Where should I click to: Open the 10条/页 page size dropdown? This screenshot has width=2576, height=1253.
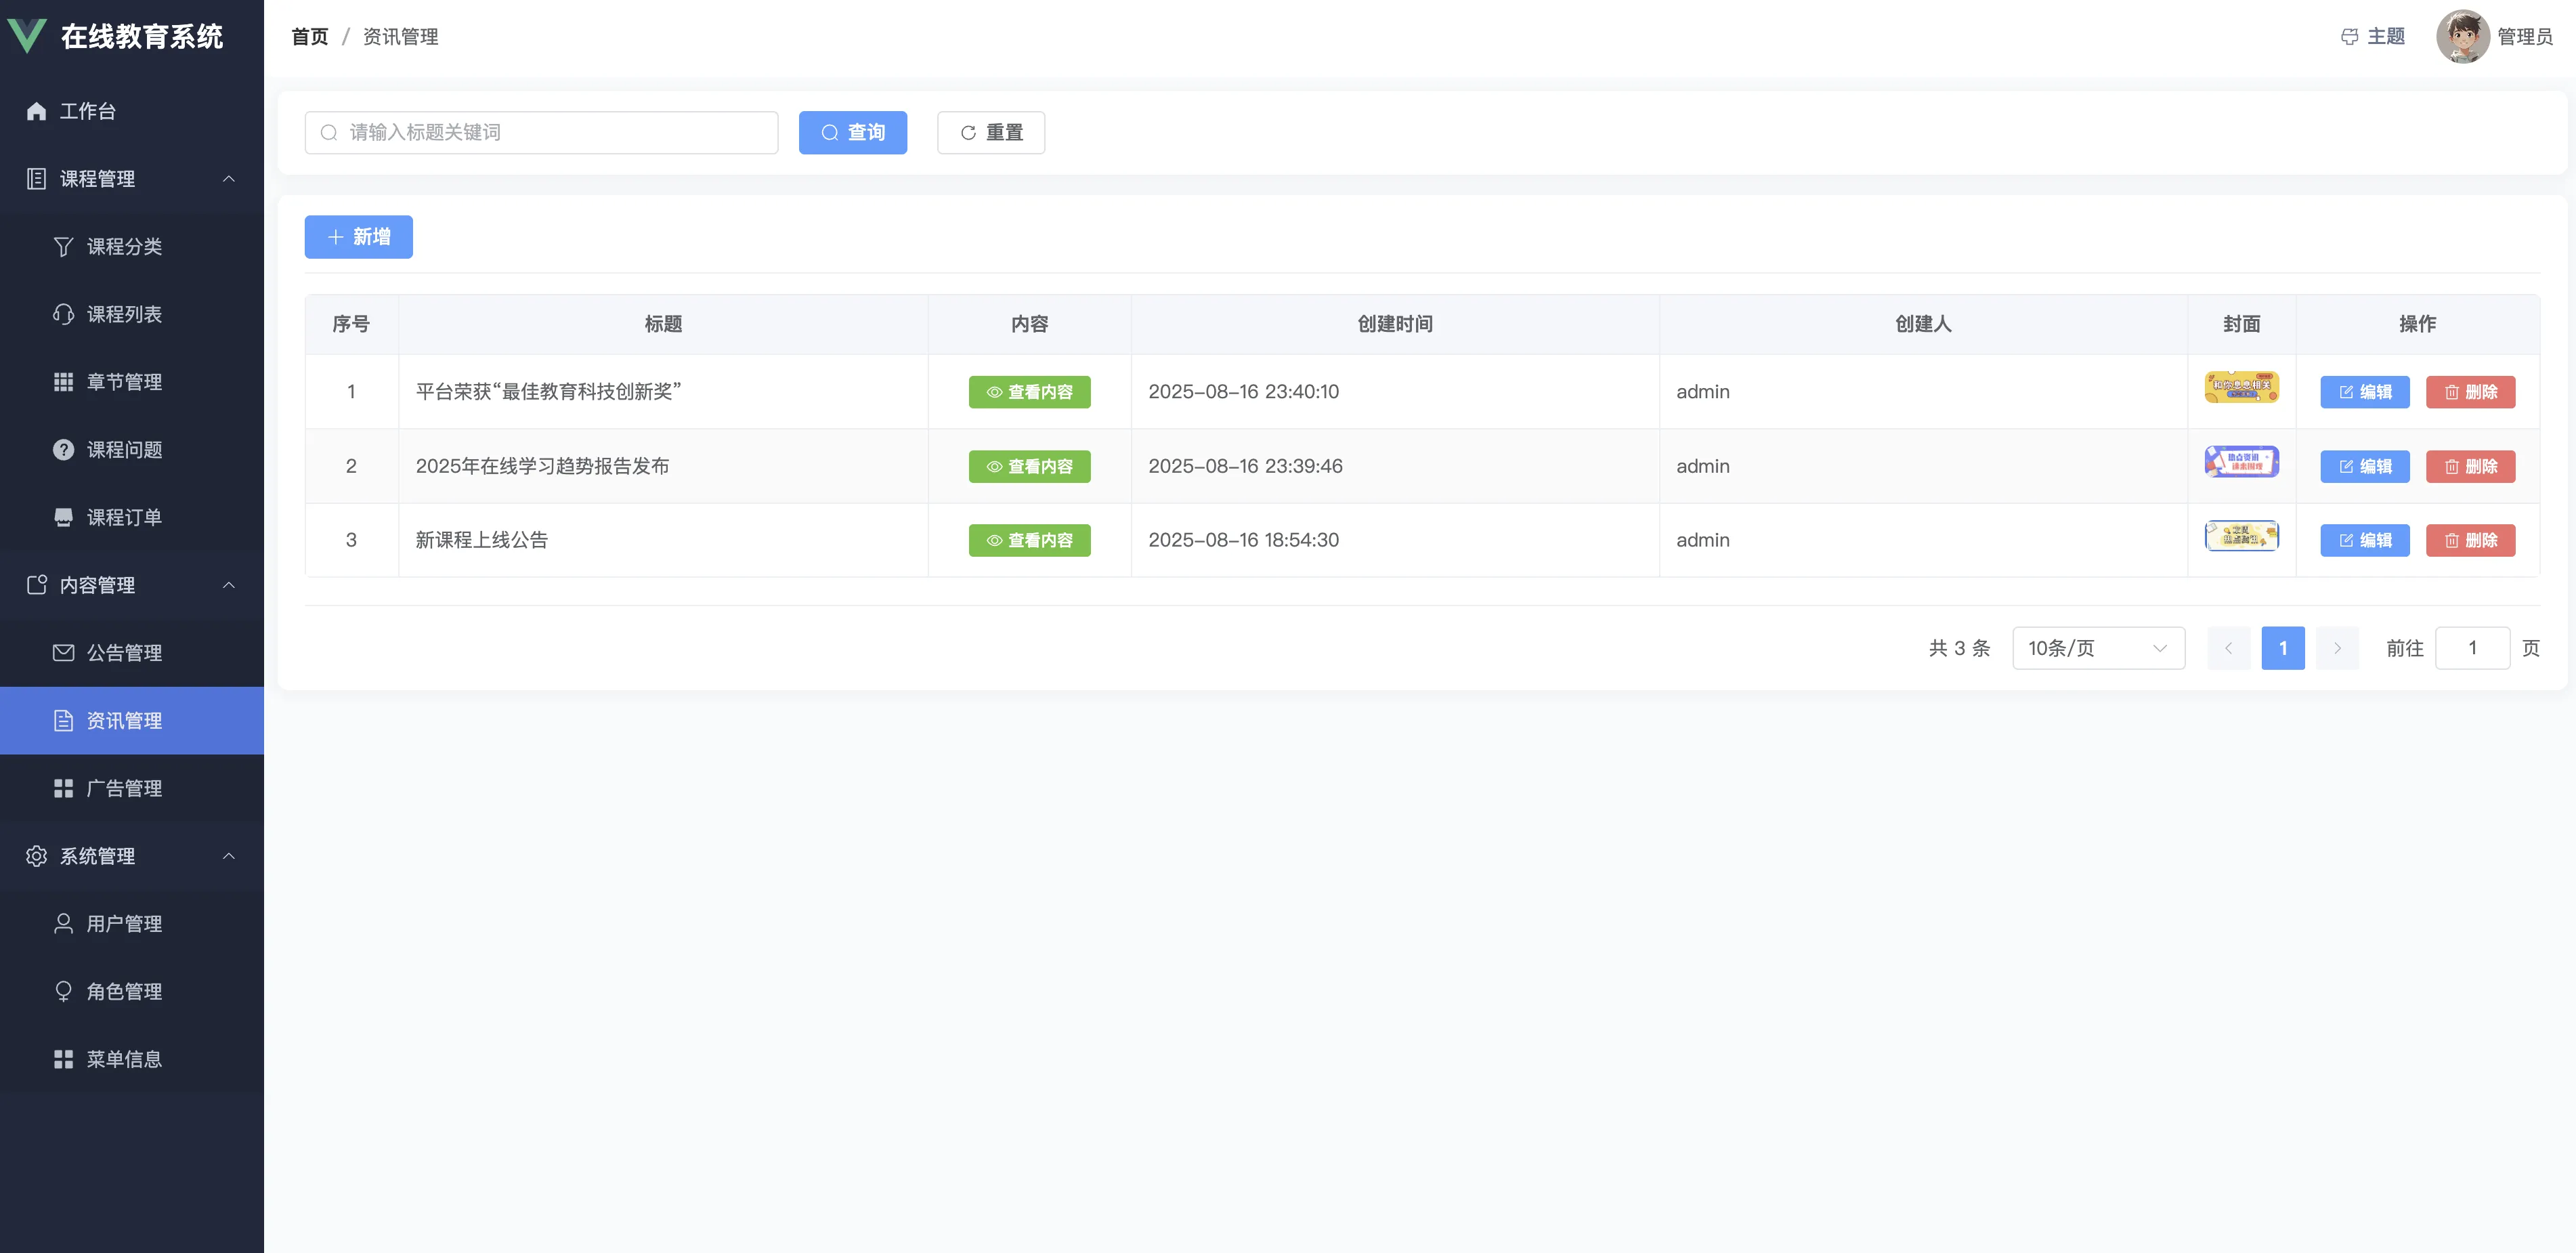tap(2097, 648)
